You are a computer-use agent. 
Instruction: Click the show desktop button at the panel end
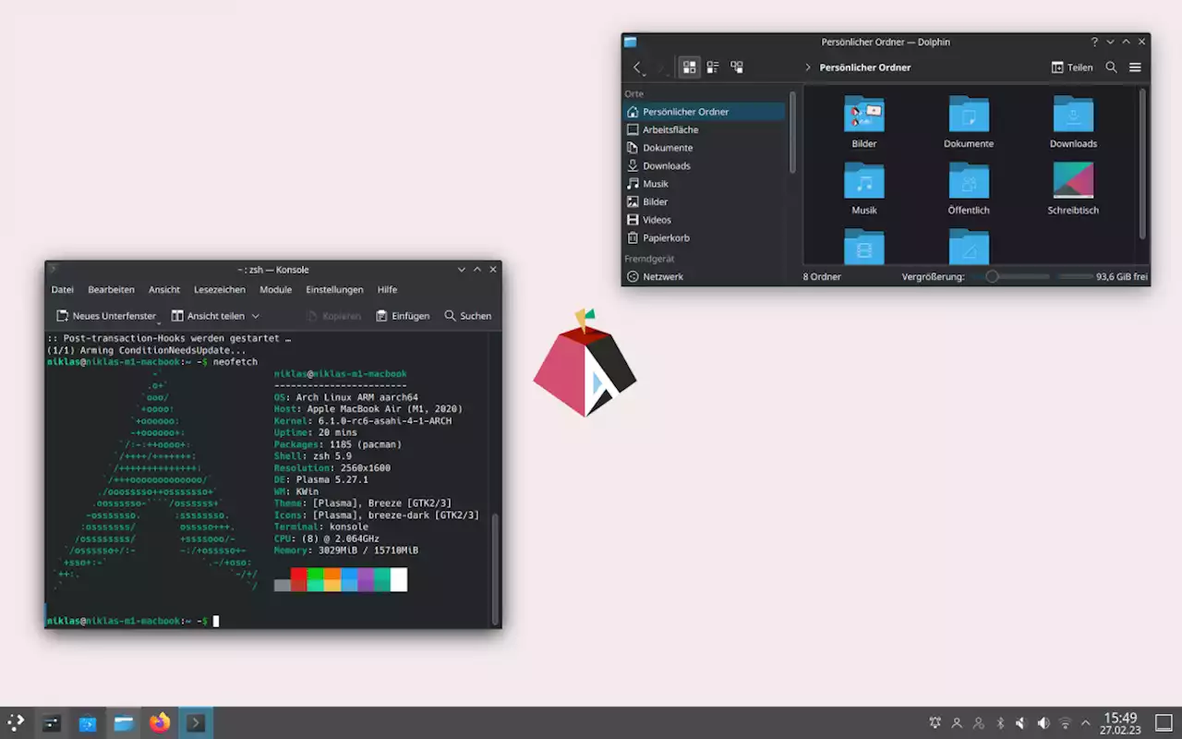click(1164, 723)
